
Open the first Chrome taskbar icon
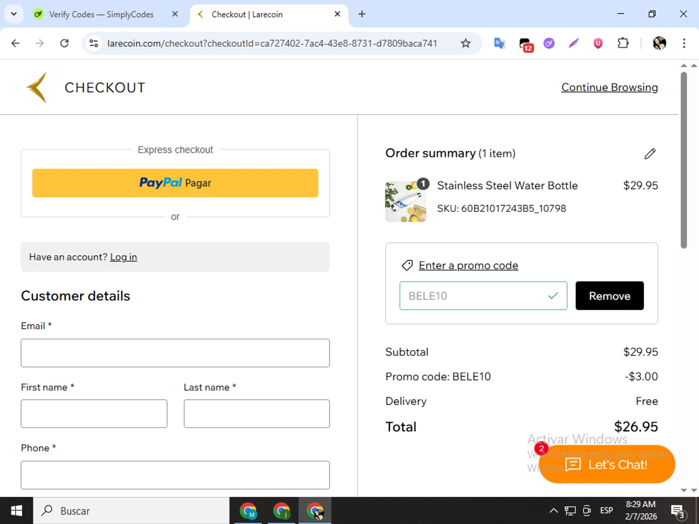pyautogui.click(x=248, y=511)
